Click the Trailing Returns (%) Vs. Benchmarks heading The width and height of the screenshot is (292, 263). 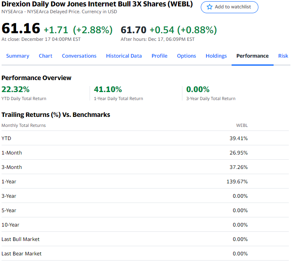pos(56,115)
